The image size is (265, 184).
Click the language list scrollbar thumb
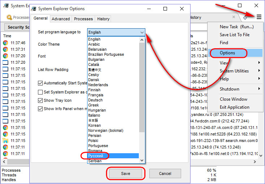[142, 87]
